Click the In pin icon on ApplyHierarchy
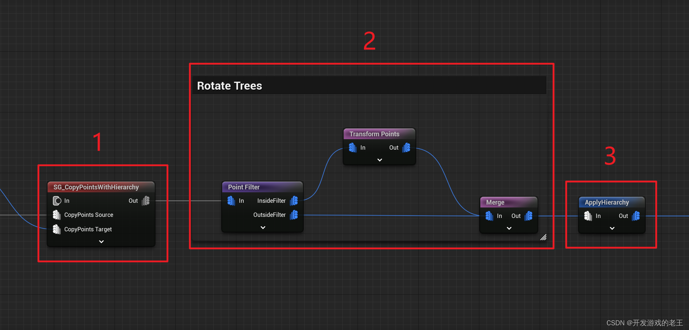 pyautogui.click(x=588, y=216)
